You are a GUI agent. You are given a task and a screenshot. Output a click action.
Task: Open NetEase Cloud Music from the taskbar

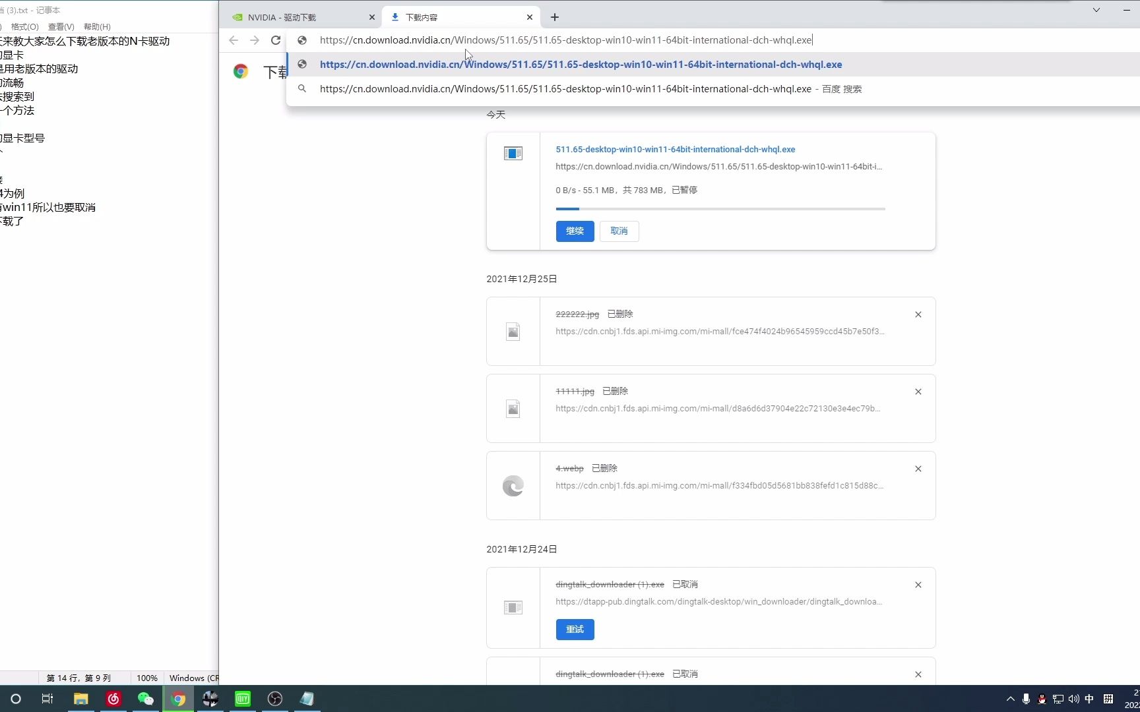click(113, 699)
